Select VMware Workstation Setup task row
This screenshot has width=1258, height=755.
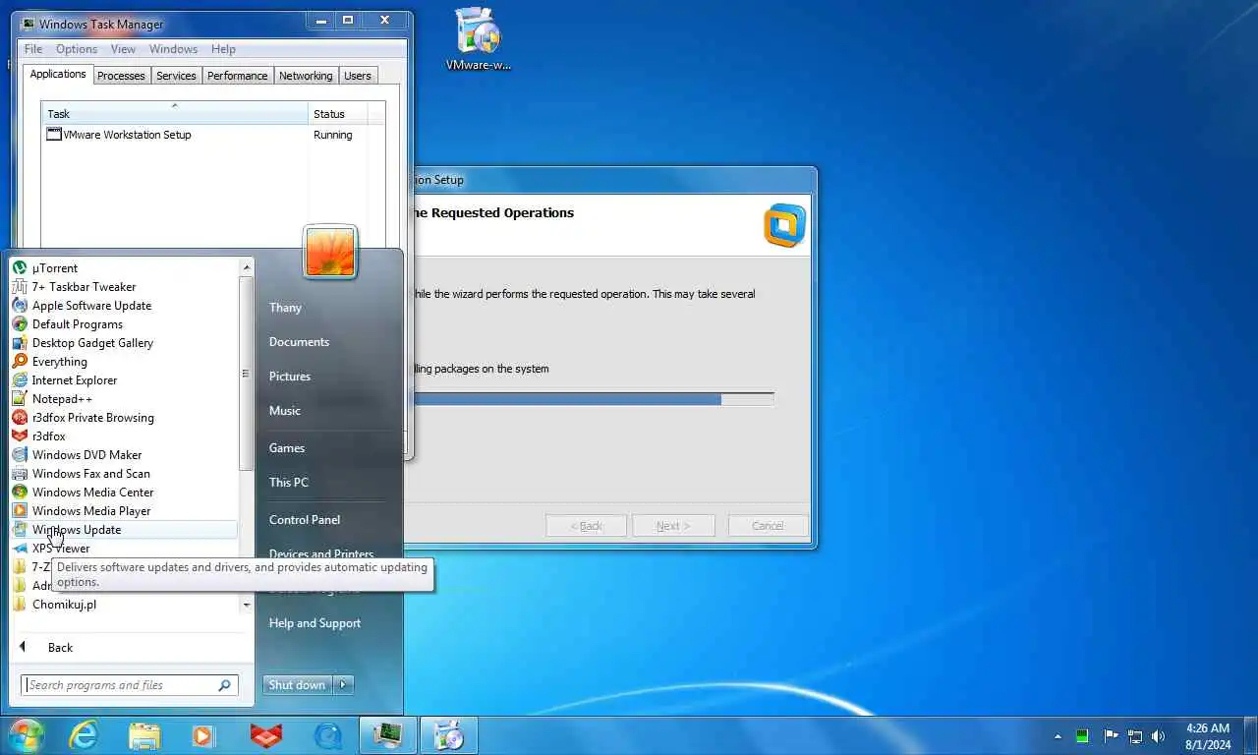204,135
